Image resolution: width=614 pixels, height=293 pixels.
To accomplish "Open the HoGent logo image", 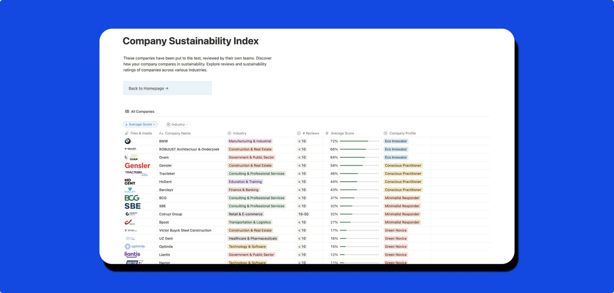I will (130, 181).
